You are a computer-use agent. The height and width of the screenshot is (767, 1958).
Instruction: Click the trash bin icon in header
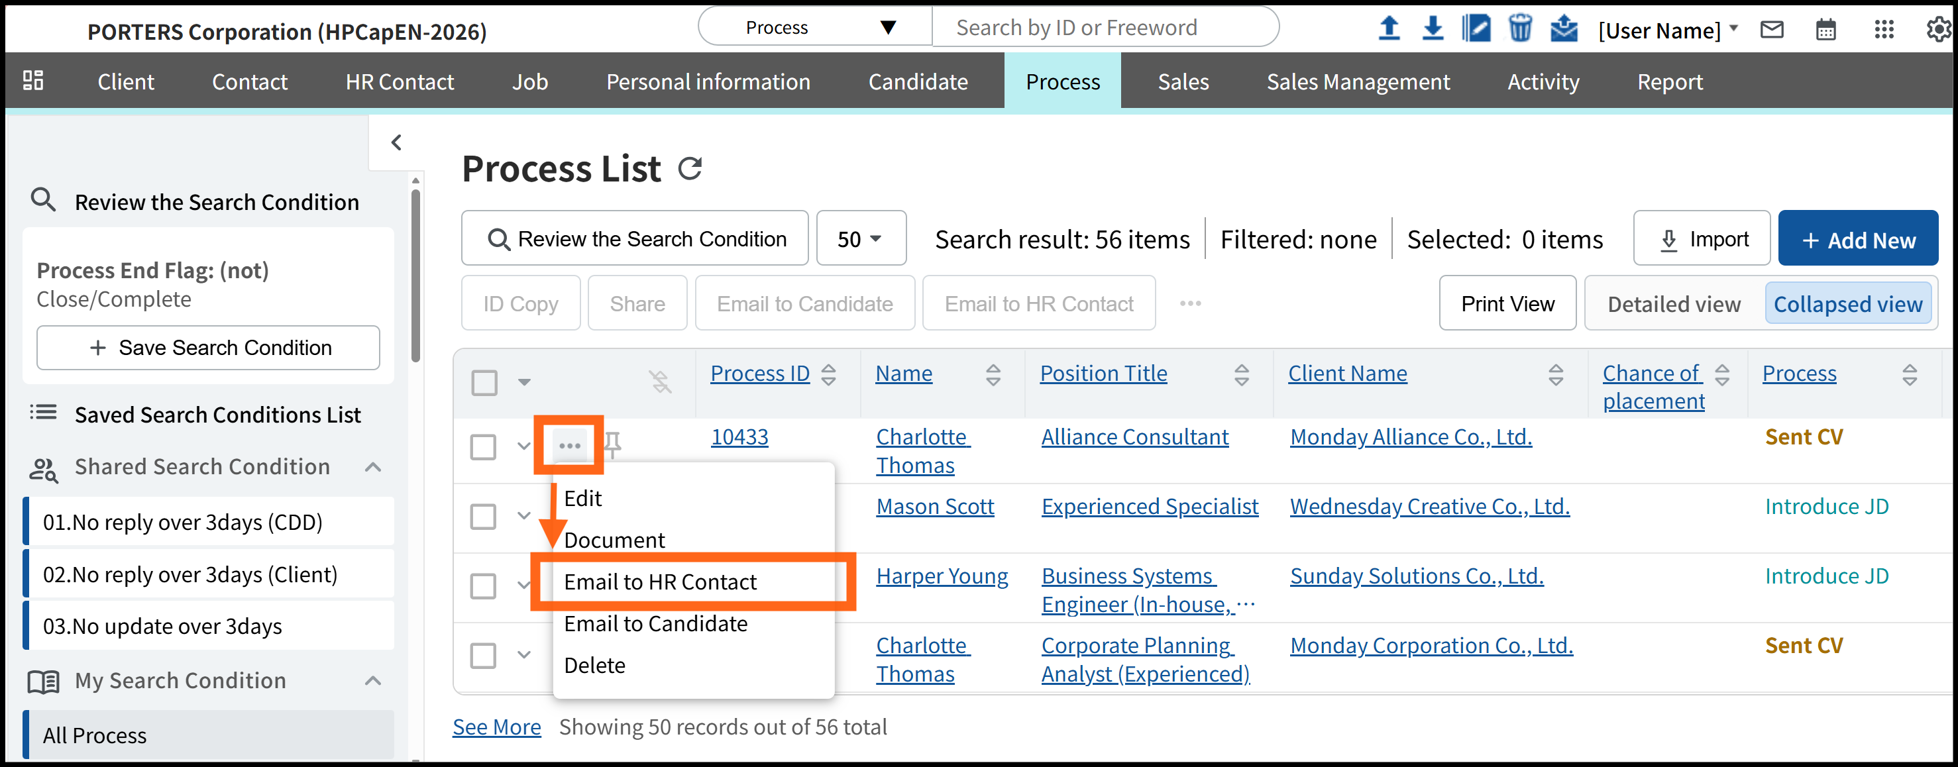[1519, 29]
